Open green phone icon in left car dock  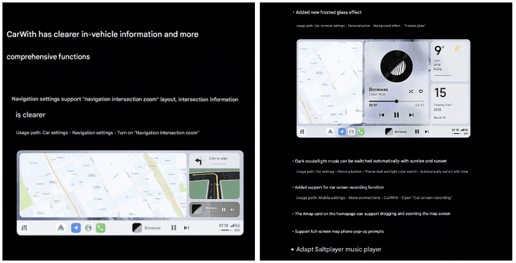point(100,228)
